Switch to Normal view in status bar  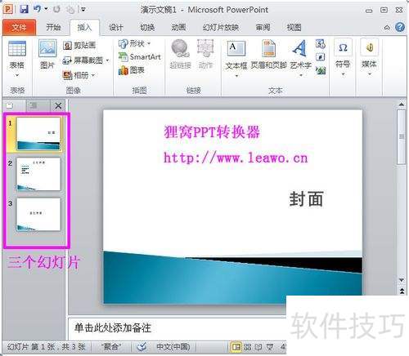(x=236, y=347)
